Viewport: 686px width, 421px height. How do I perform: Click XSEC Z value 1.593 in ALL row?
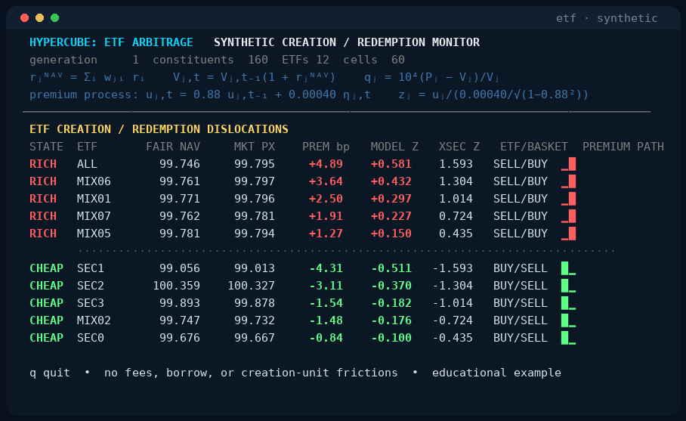pyautogui.click(x=456, y=164)
